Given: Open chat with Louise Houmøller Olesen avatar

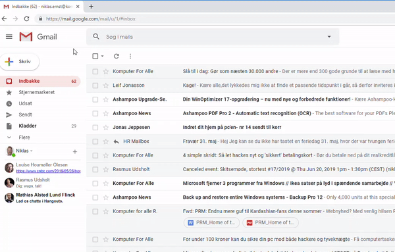Looking at the screenshot, I should click(x=9, y=168).
